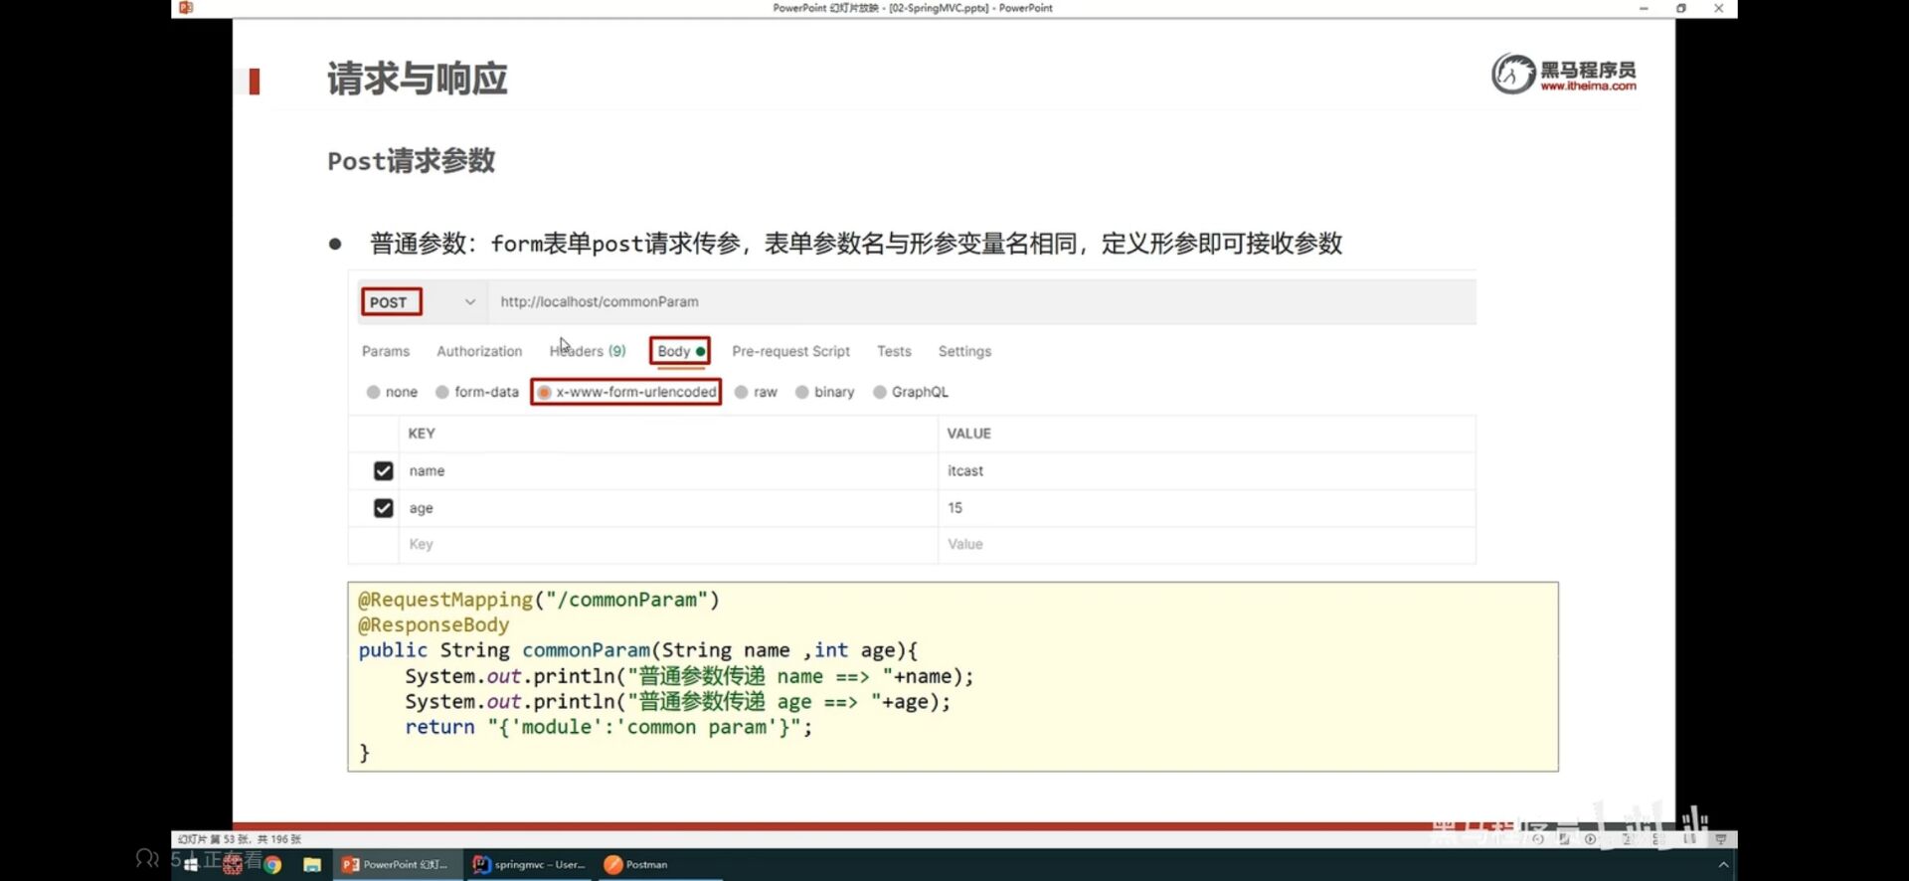The image size is (1909, 881).
Task: Switch to the Postman taskbar app
Action: (x=637, y=865)
